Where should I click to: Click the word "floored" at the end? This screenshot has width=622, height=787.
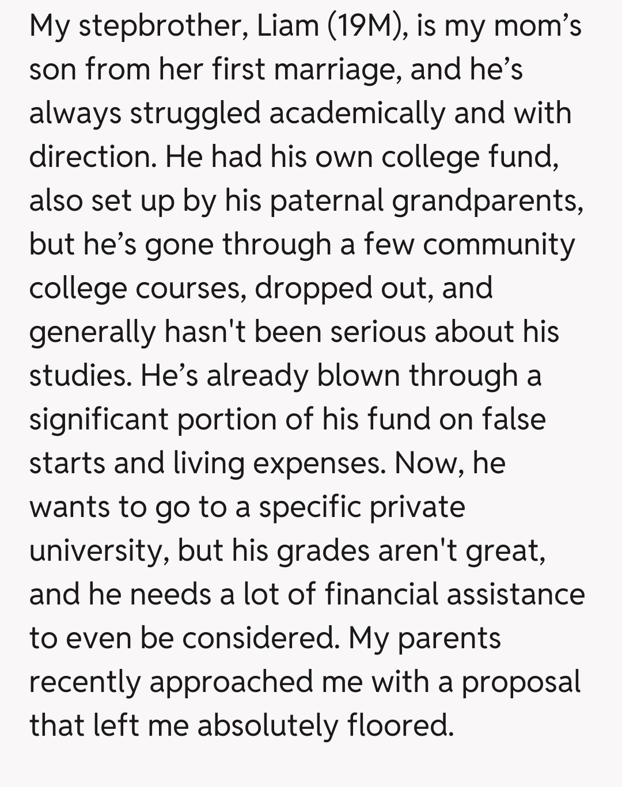[x=399, y=726]
